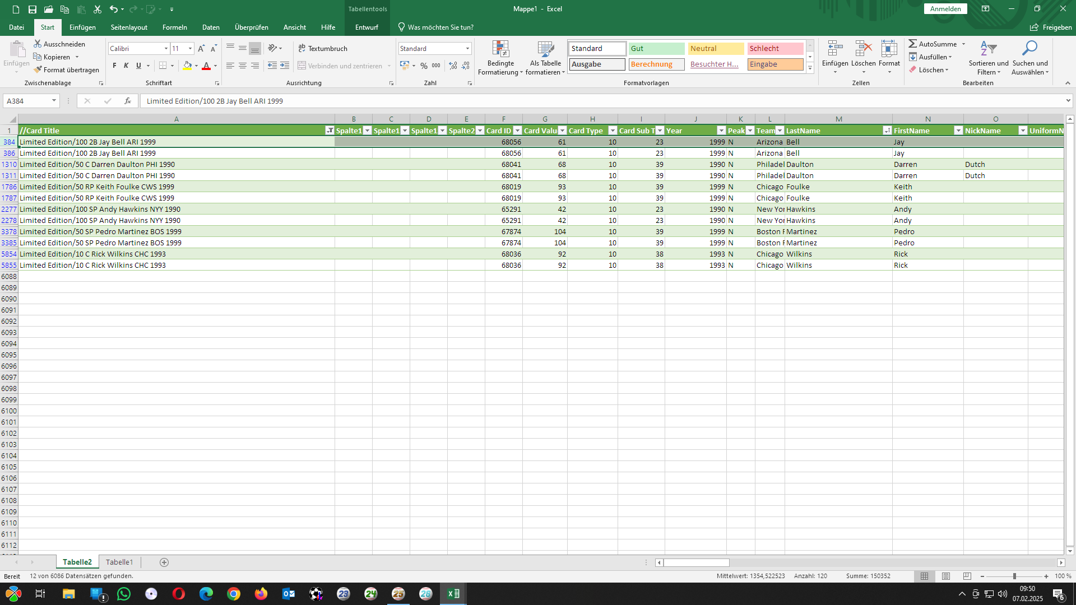Click the AutoSumme sigma icon
Image resolution: width=1076 pixels, height=605 pixels.
pyautogui.click(x=913, y=44)
